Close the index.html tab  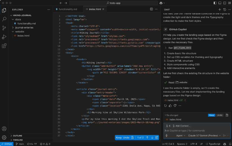103,9
